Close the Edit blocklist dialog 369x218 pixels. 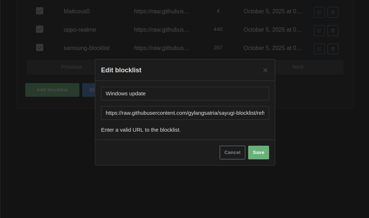coord(265,70)
